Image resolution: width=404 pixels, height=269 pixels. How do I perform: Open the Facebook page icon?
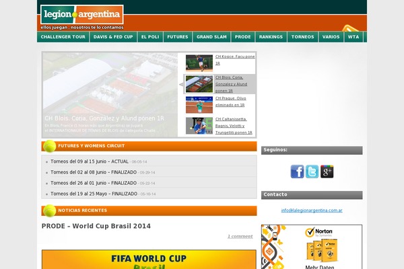click(298, 171)
